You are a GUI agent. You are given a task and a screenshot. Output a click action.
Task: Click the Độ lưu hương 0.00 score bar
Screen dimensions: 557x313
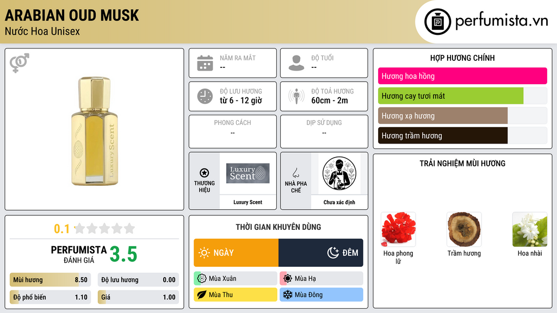point(138,280)
